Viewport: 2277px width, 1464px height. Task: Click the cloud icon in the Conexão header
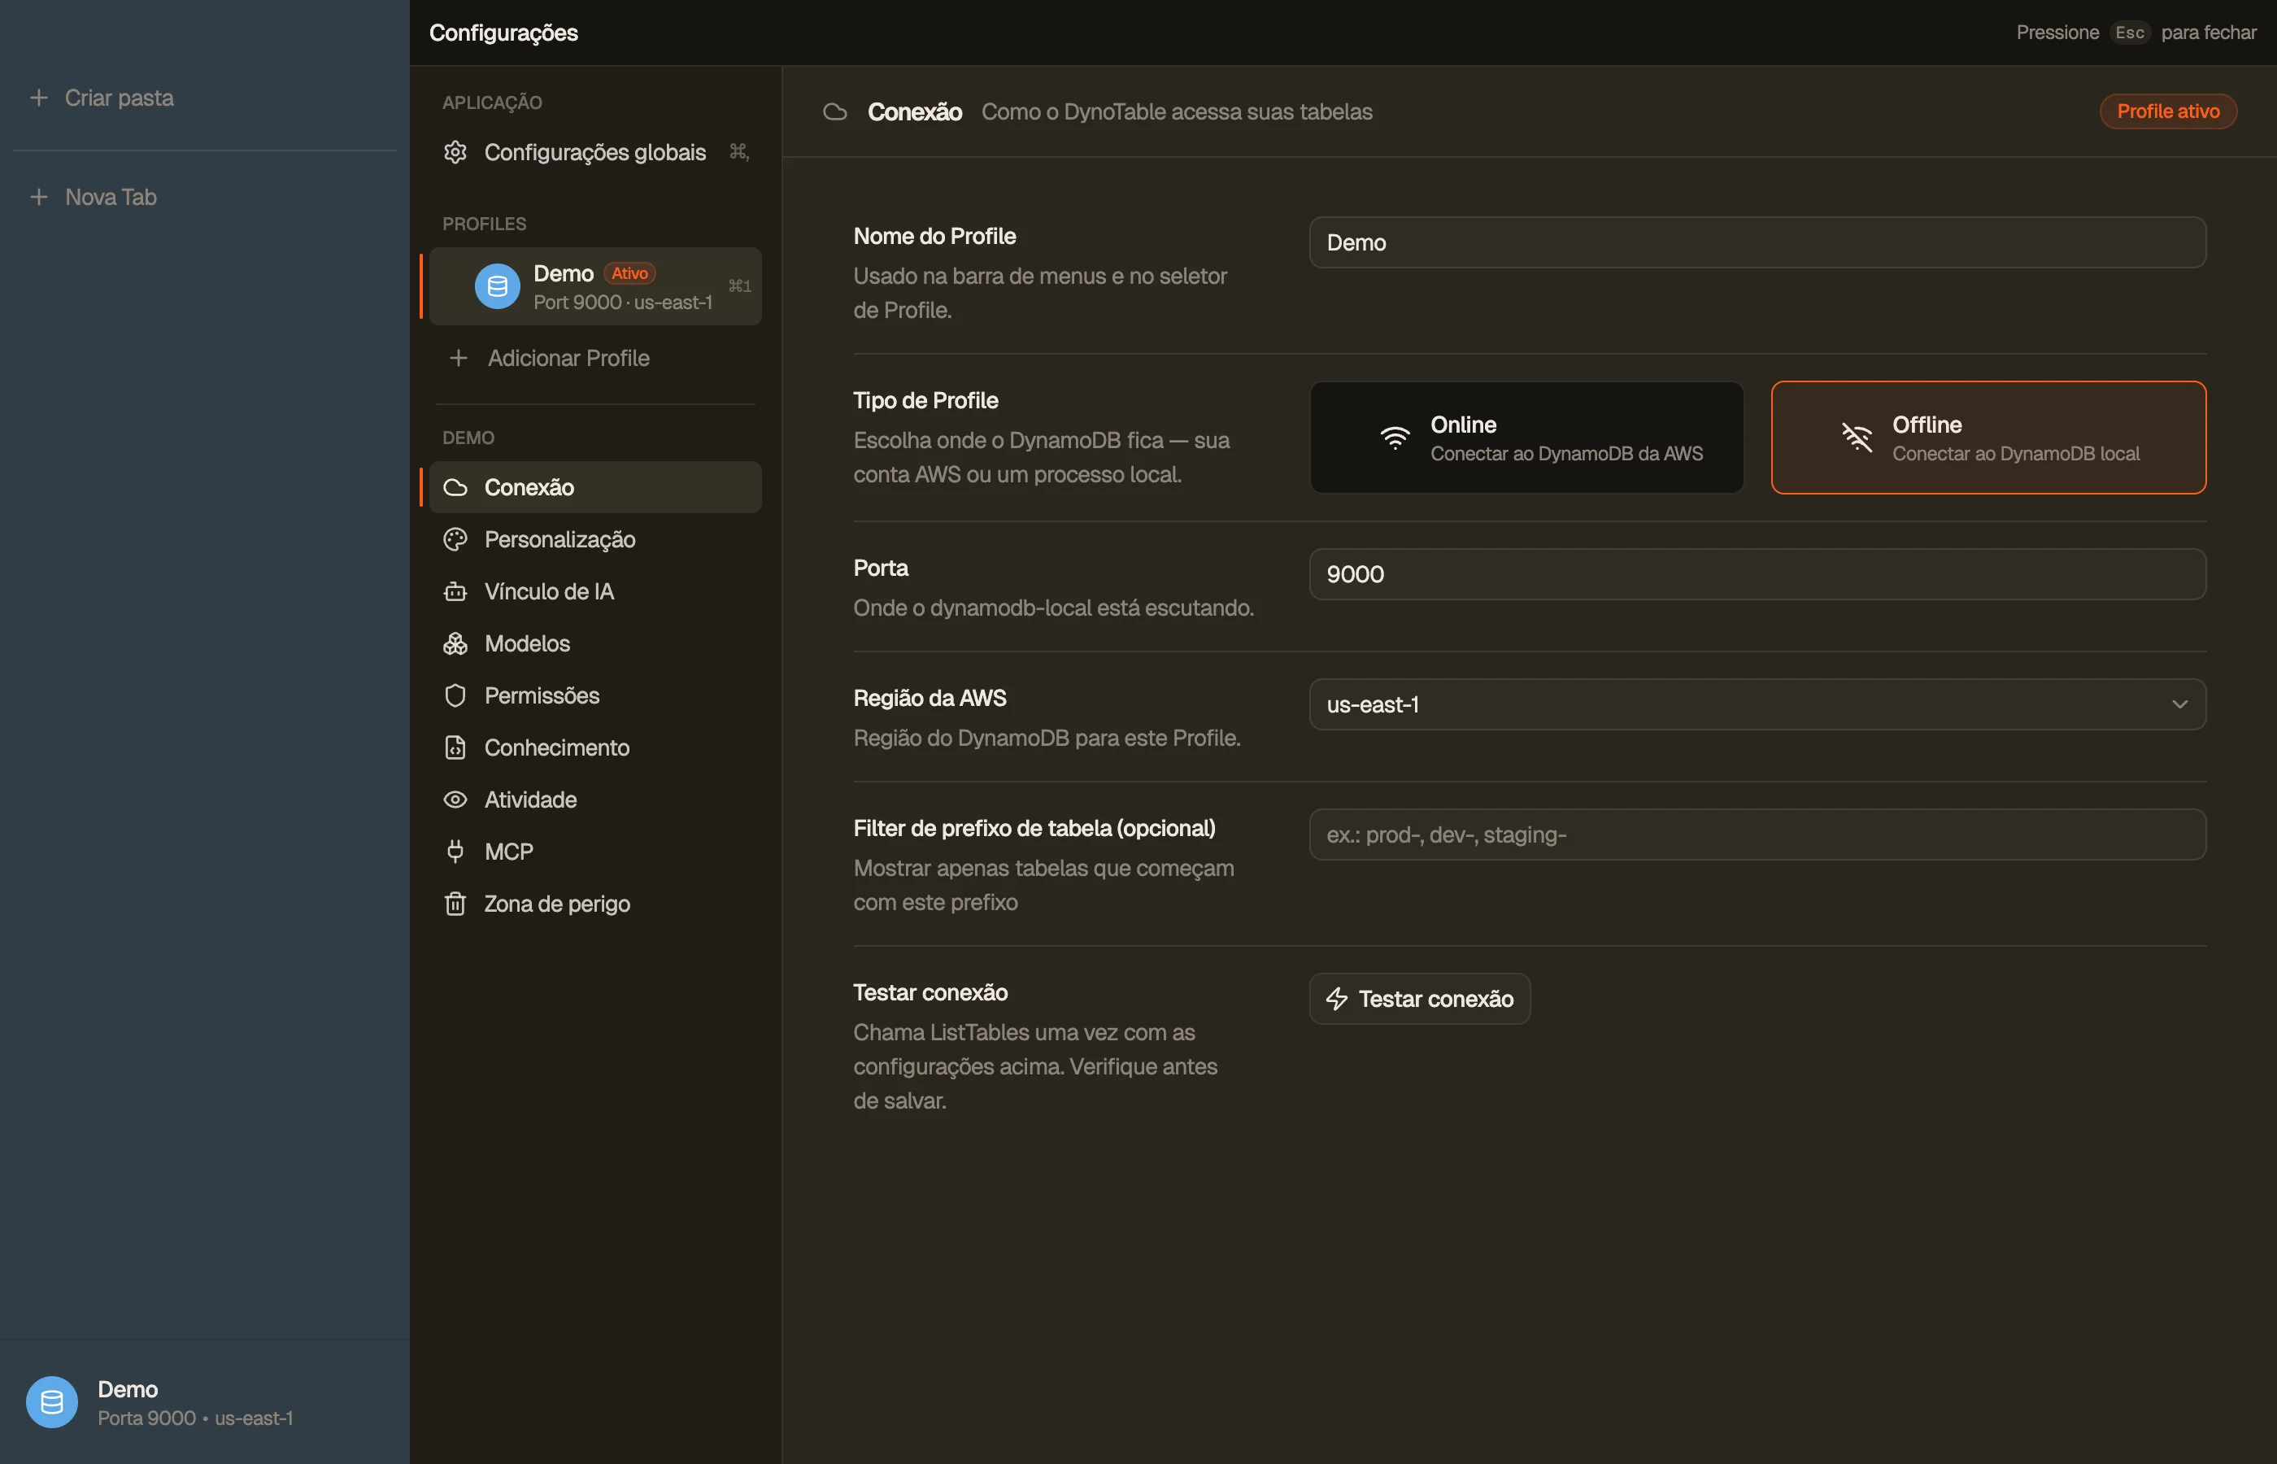(x=835, y=112)
